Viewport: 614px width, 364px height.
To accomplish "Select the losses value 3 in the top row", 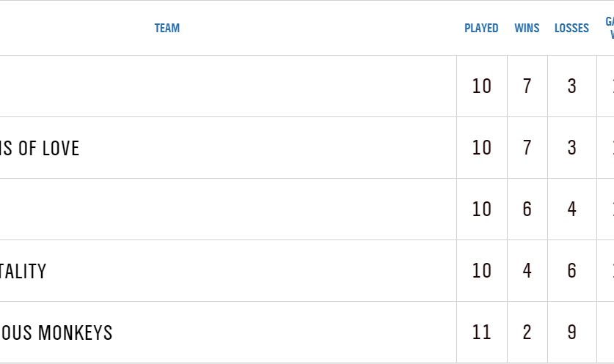I will 572,86.
